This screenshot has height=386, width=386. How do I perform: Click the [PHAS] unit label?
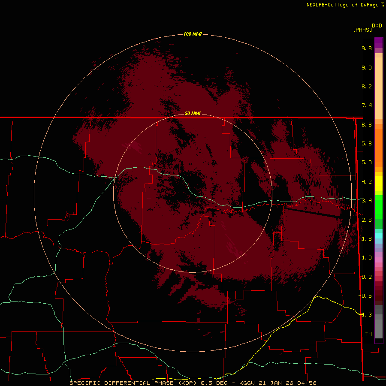pos(362,30)
